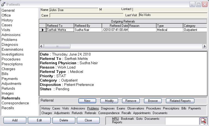
Task: Go to Cases in the sidebar
Action: (x=7, y=25)
